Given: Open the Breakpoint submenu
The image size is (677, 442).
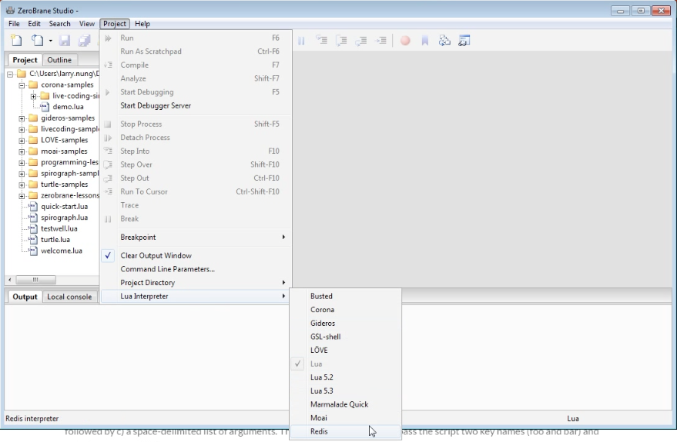Looking at the screenshot, I should pos(196,237).
